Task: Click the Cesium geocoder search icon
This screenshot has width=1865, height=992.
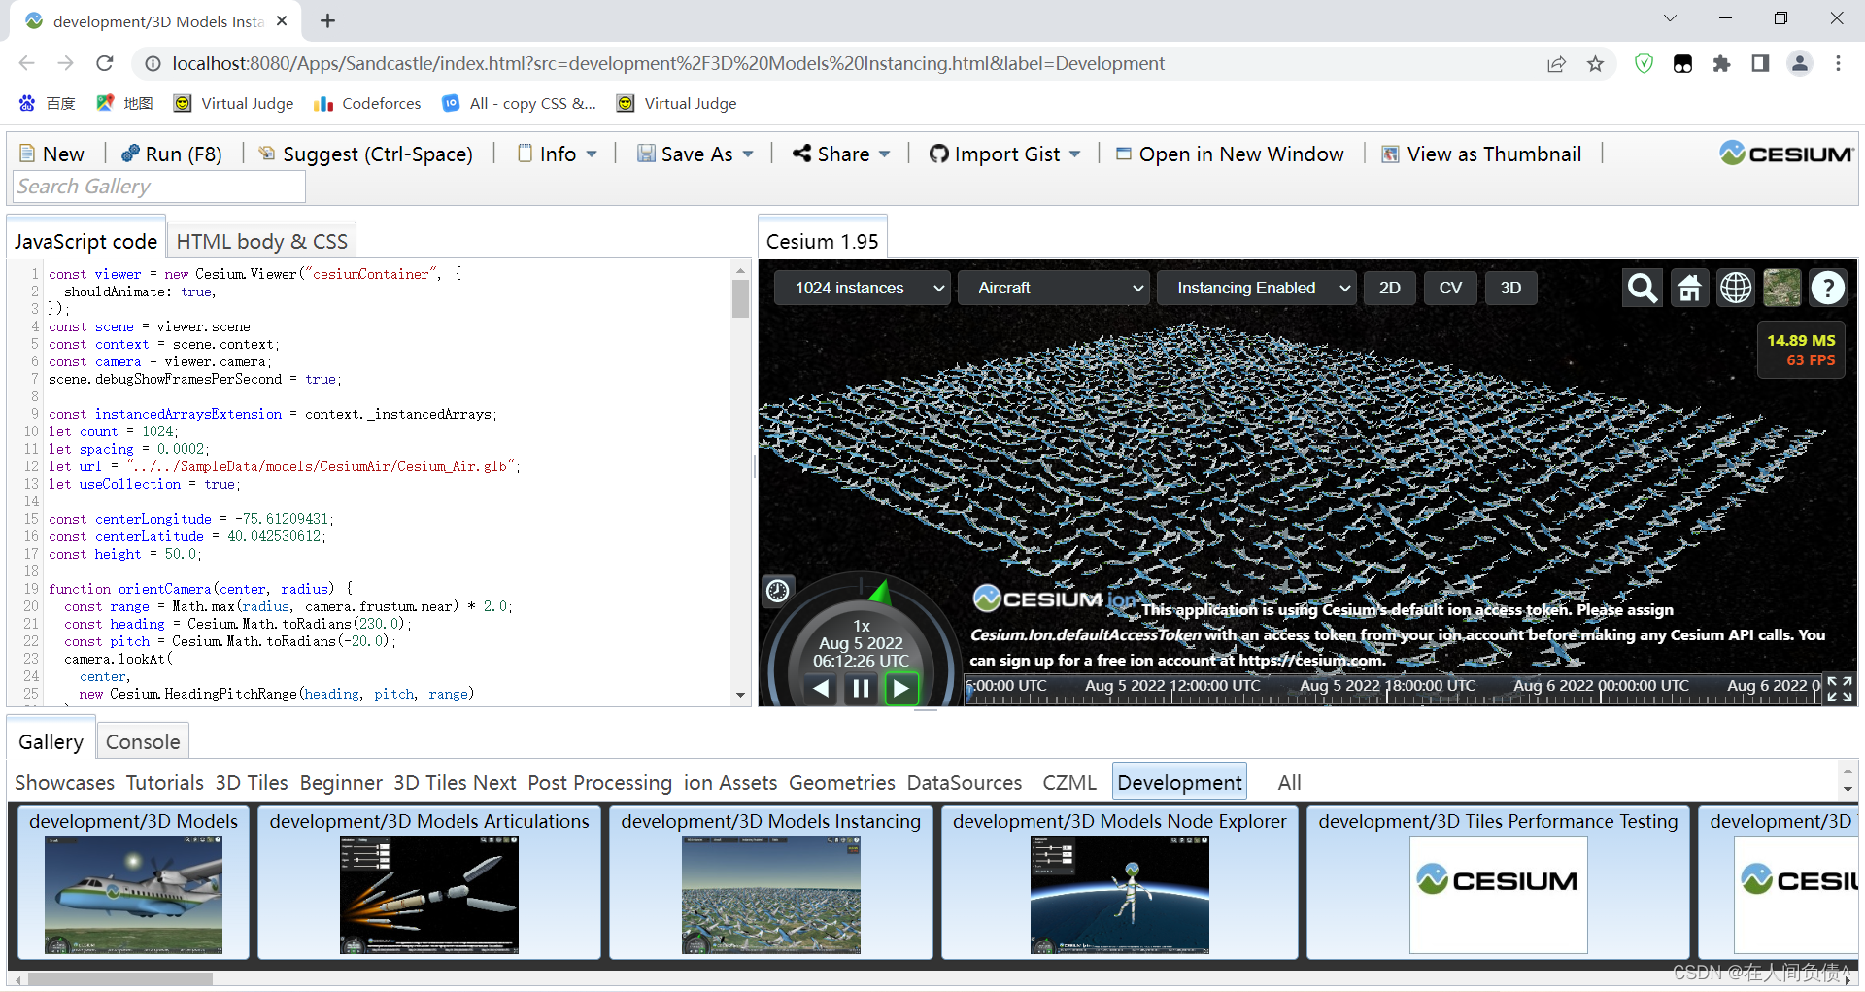Action: 1643,289
